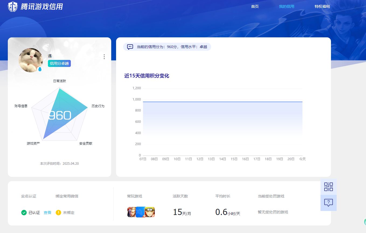The height and width of the screenshot is (233, 366).
Task: Click the 历史行为 radar label
Action: click(x=98, y=106)
